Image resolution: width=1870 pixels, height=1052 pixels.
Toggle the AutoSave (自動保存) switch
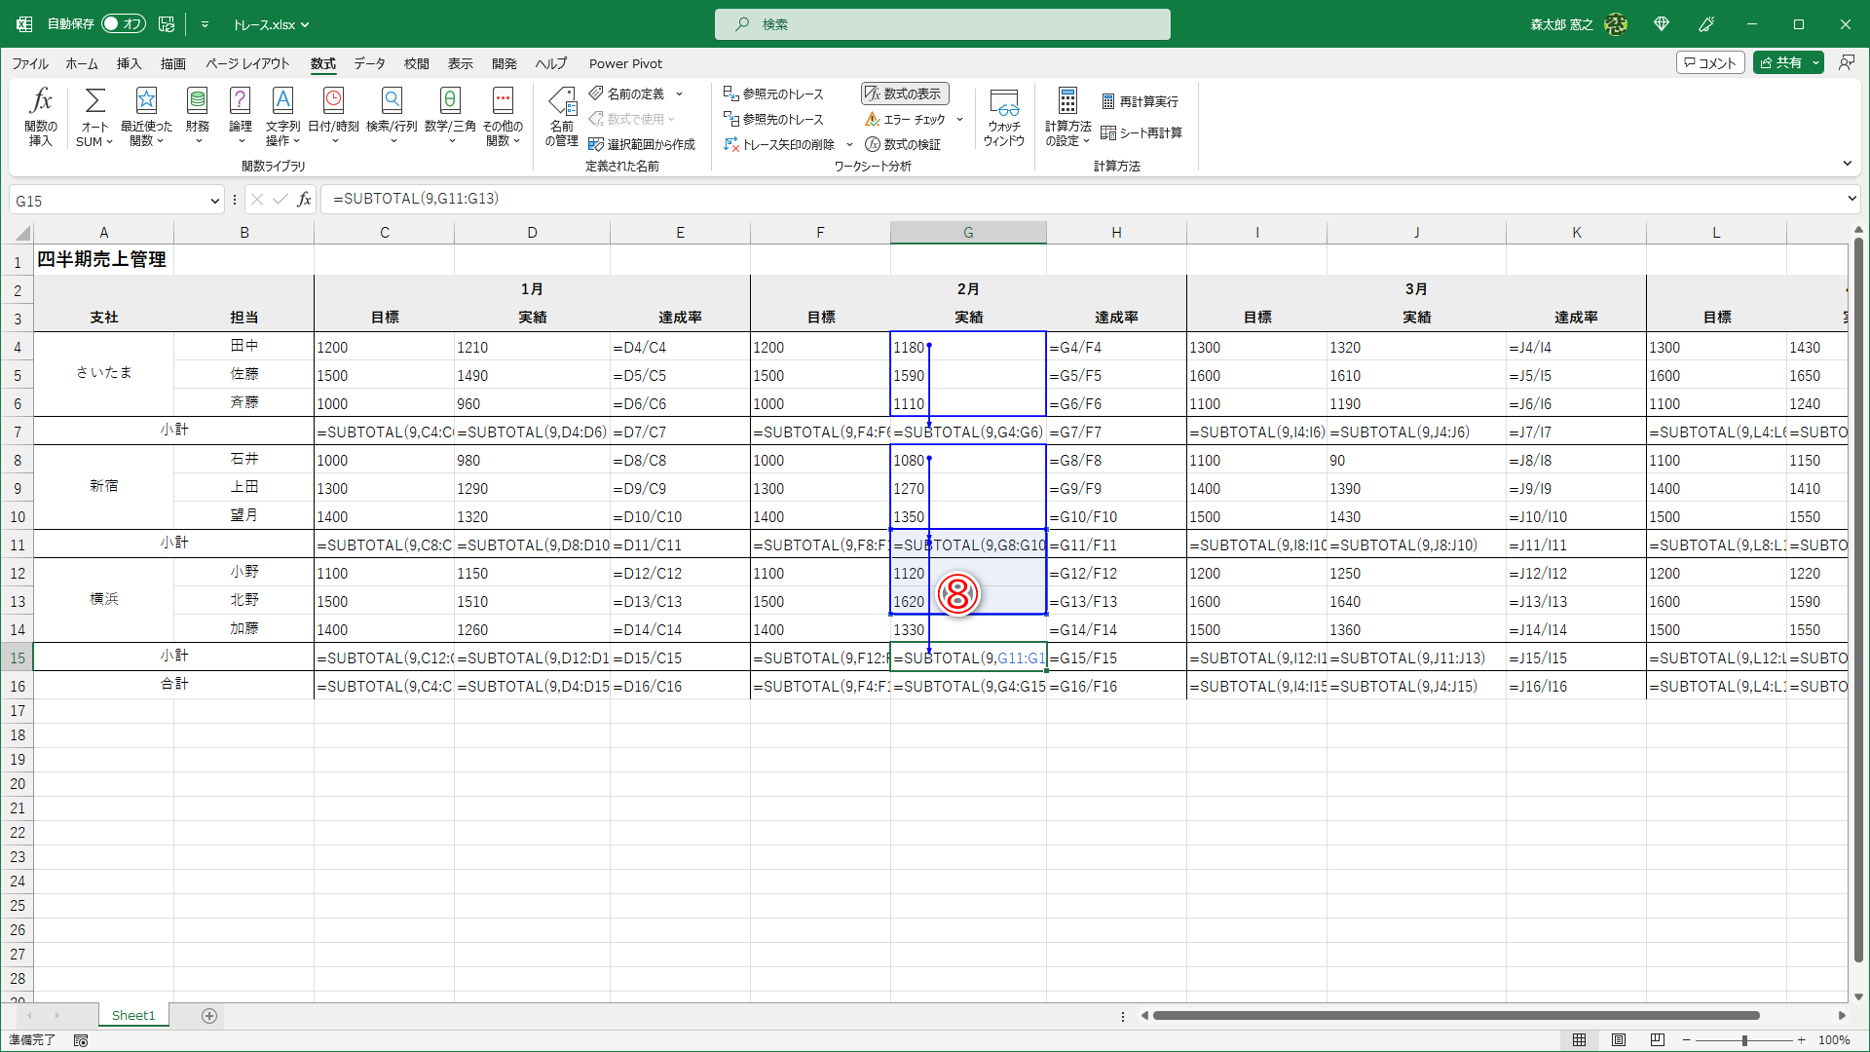[124, 23]
